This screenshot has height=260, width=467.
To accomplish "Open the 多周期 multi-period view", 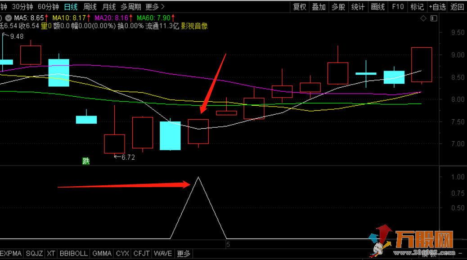I will (131, 7).
